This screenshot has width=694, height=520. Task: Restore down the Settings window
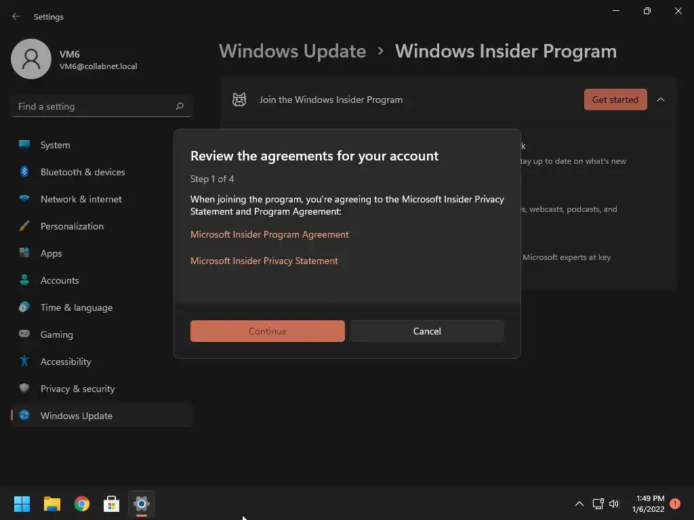coord(647,11)
